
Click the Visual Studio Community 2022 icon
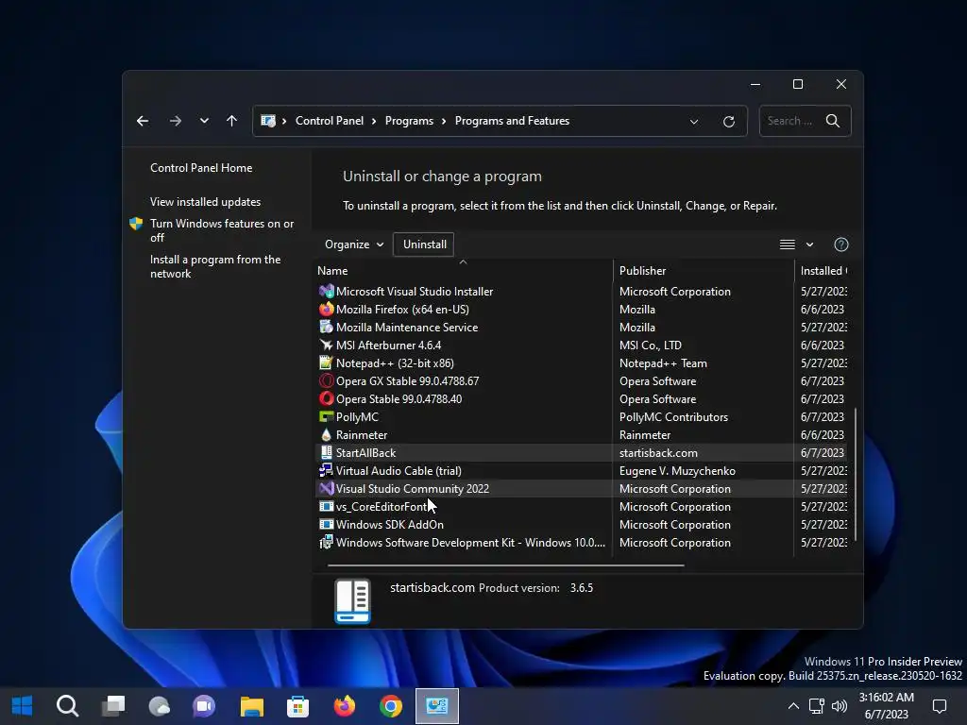tap(326, 488)
